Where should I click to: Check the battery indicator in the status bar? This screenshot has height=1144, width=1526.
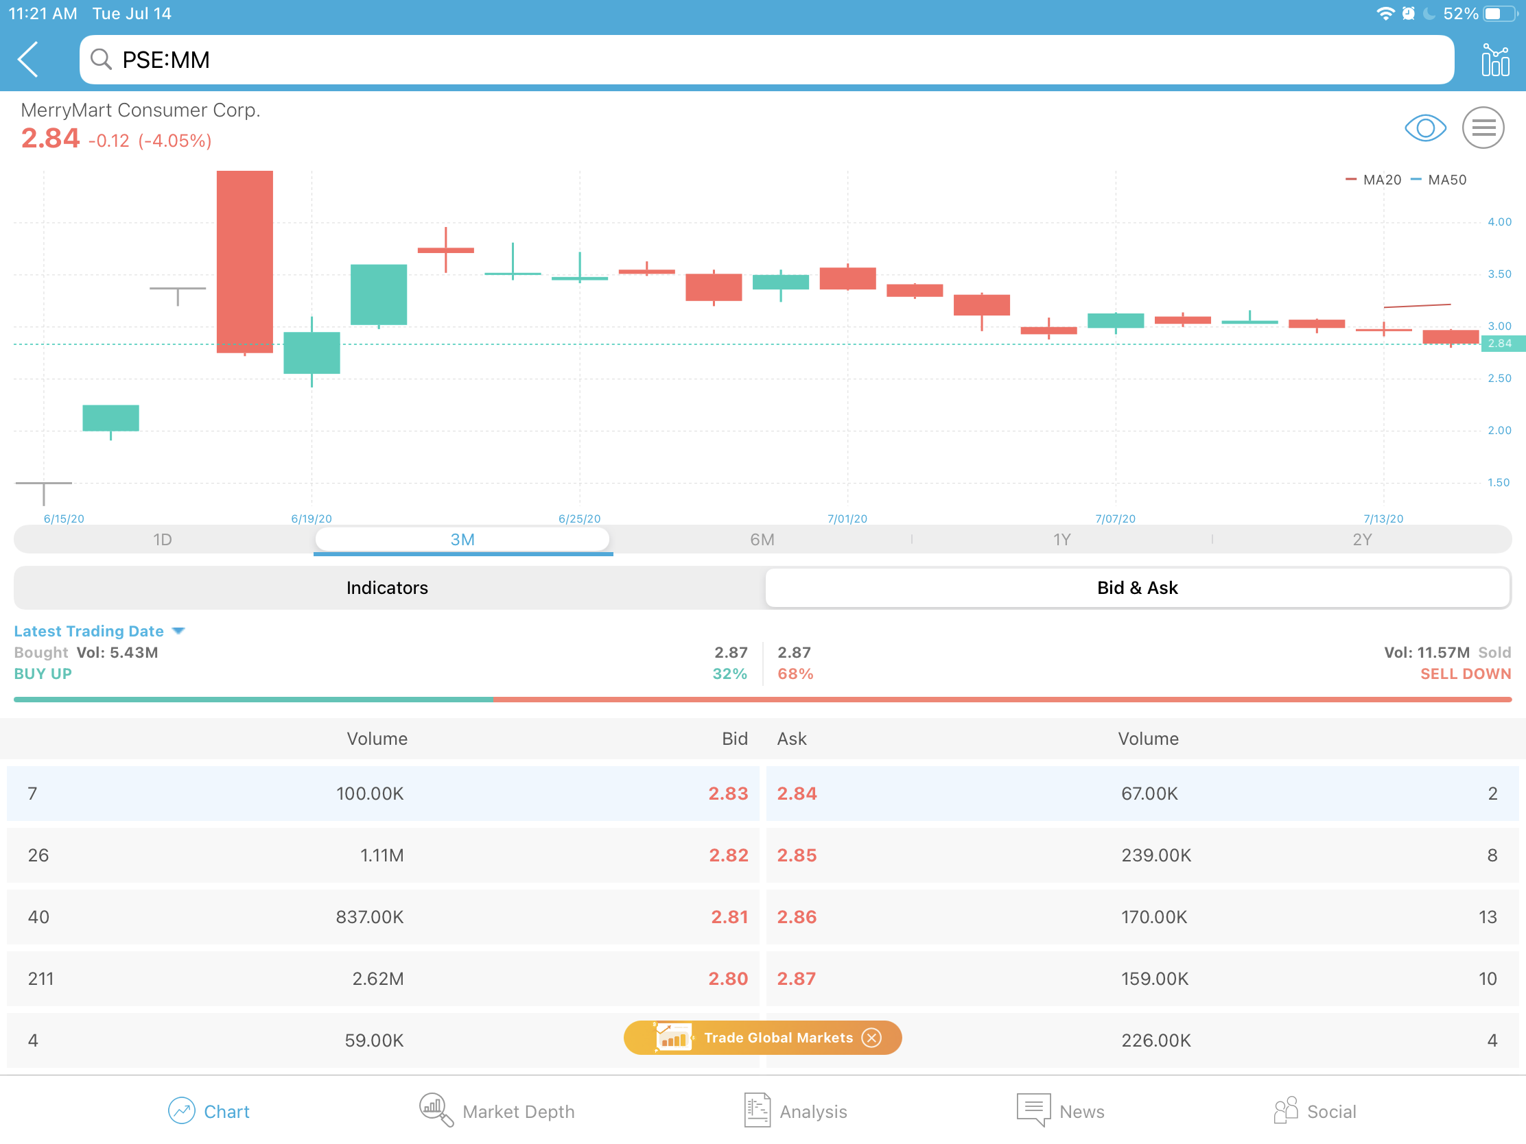[x=1501, y=14]
